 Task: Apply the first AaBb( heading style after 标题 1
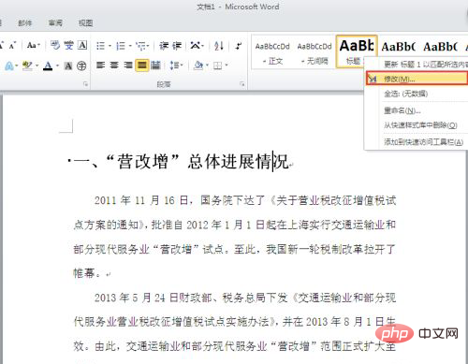pyautogui.click(x=399, y=47)
